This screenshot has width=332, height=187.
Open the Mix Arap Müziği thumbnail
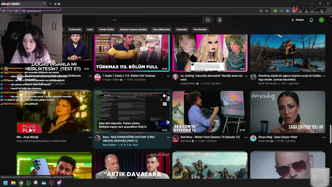point(54,112)
